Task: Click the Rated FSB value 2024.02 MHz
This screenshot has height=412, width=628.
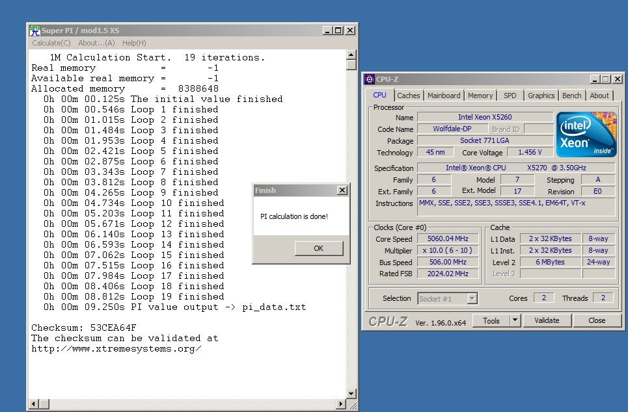Action: 448,274
